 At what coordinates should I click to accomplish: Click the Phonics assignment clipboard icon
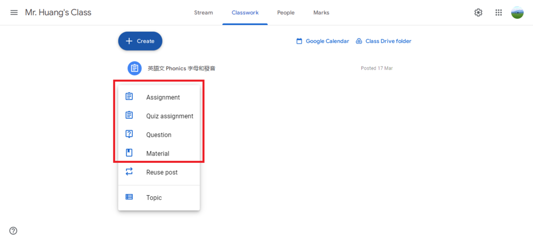pos(135,68)
